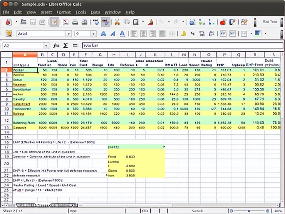Open the Function Wizard next to the Name Box

(56, 46)
